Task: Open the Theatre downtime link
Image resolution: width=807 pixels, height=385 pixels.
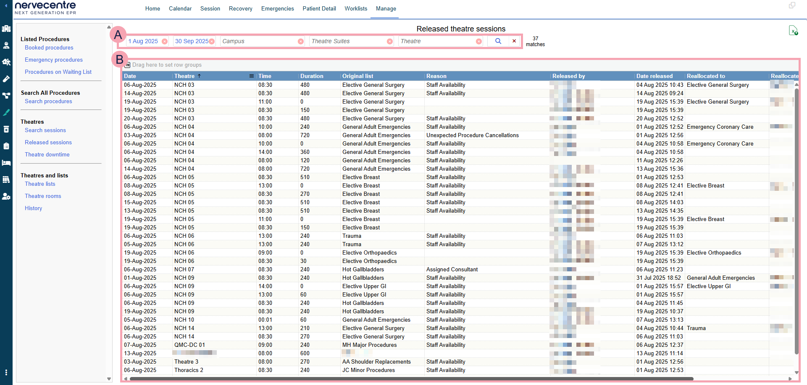Action: coord(47,154)
